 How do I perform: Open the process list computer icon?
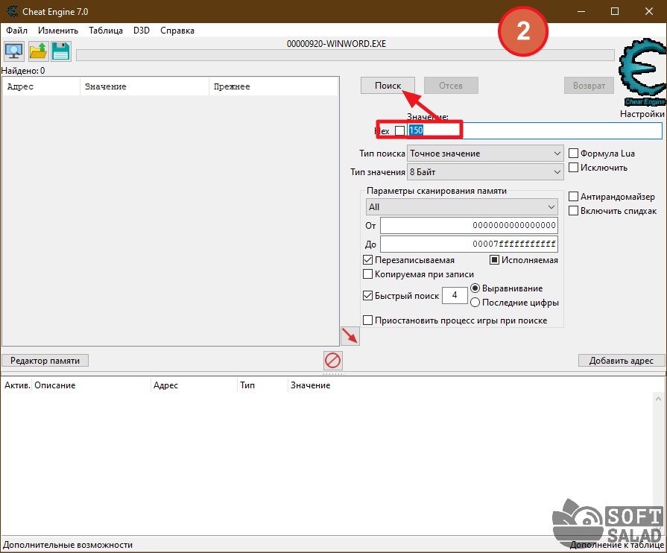pos(14,51)
